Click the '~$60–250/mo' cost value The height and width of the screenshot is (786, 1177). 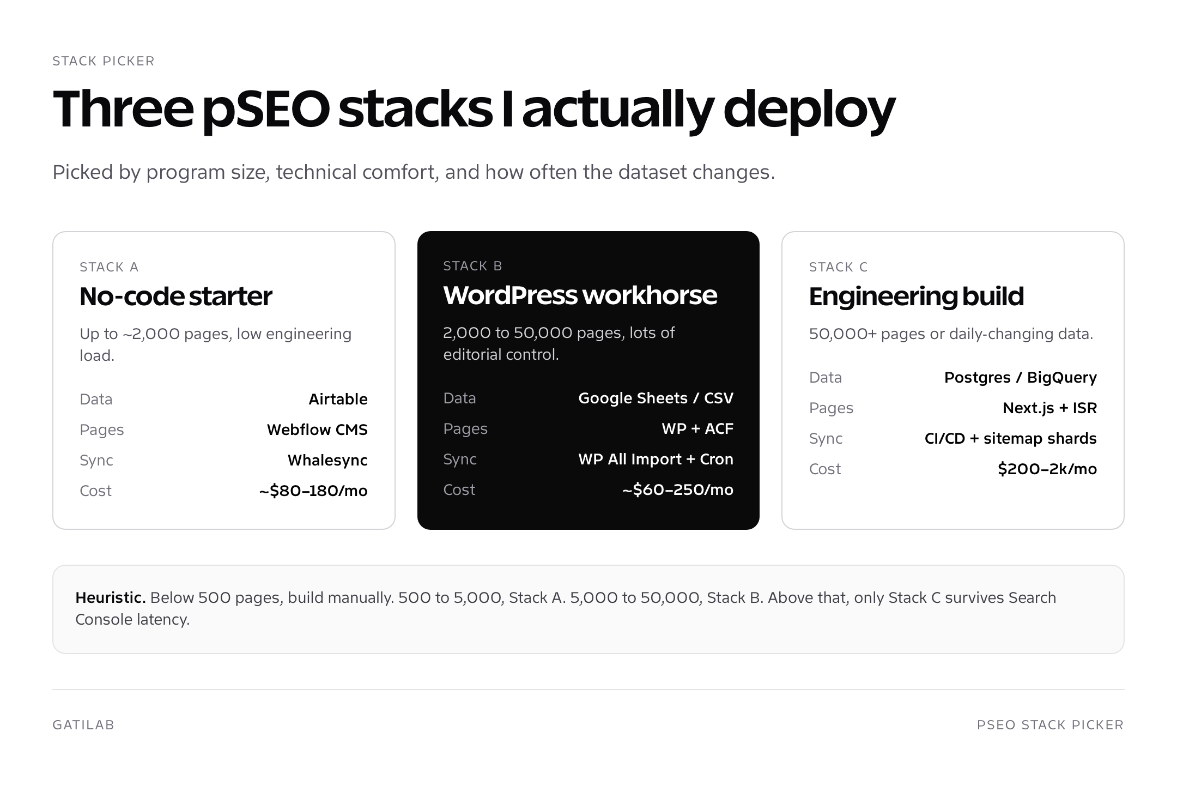[678, 489]
